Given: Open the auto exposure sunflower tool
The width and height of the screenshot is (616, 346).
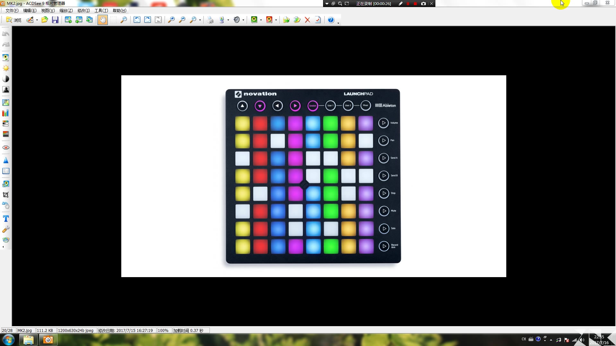Looking at the screenshot, I should (6, 58).
